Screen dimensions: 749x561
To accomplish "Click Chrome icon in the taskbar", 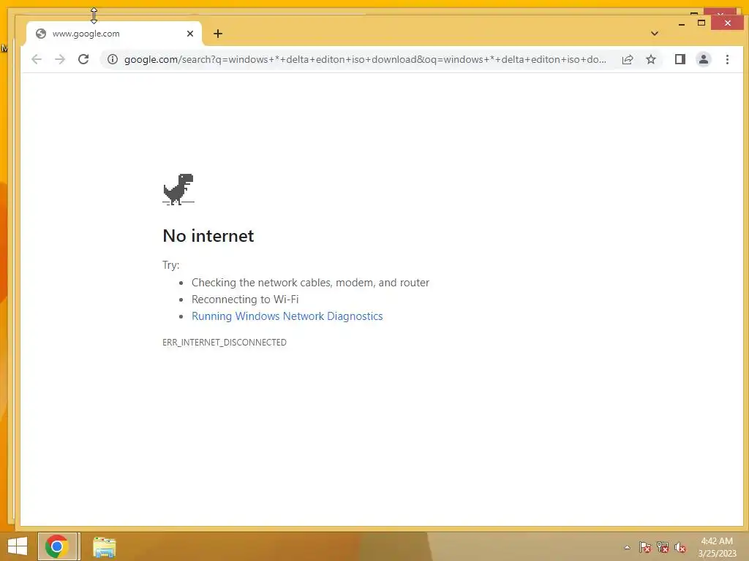I will 57,546.
